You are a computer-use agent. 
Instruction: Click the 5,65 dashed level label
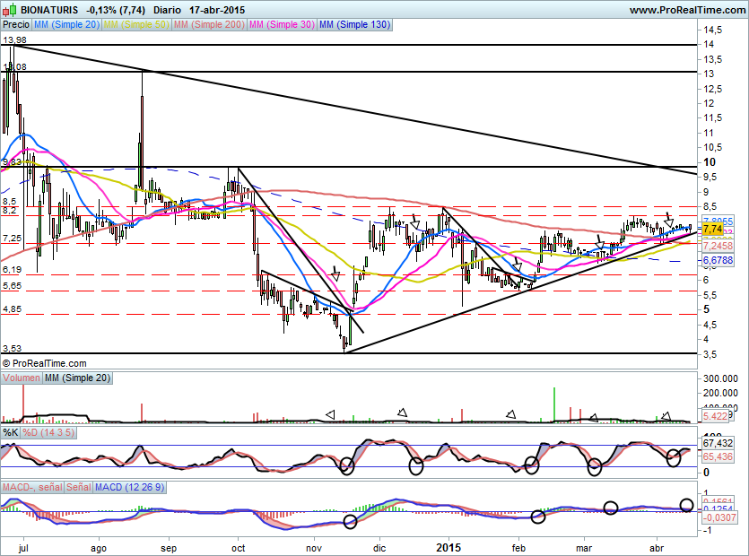(x=12, y=286)
